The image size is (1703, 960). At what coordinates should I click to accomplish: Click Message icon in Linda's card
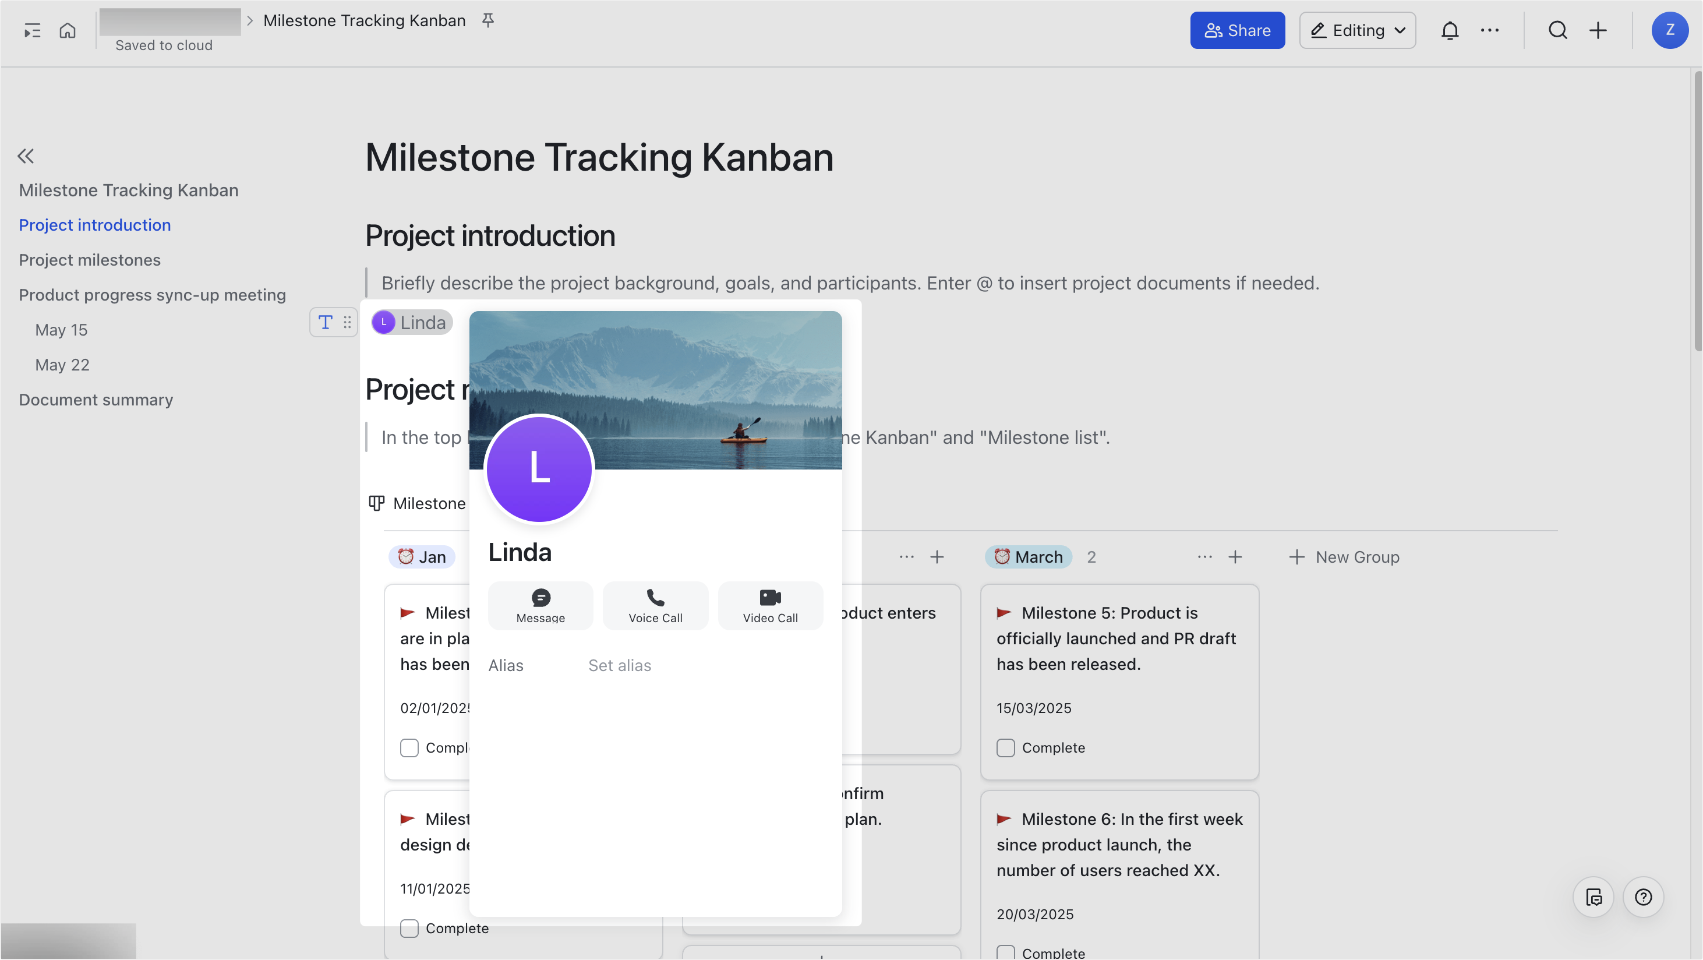click(x=540, y=606)
